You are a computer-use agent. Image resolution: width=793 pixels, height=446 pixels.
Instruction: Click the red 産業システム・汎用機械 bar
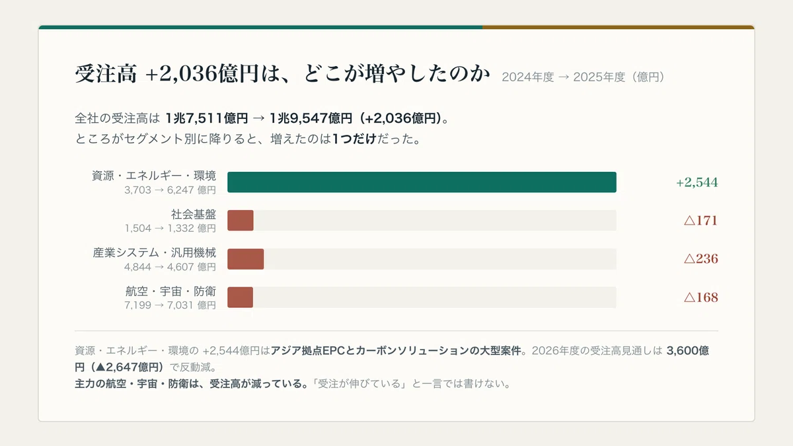(246, 259)
